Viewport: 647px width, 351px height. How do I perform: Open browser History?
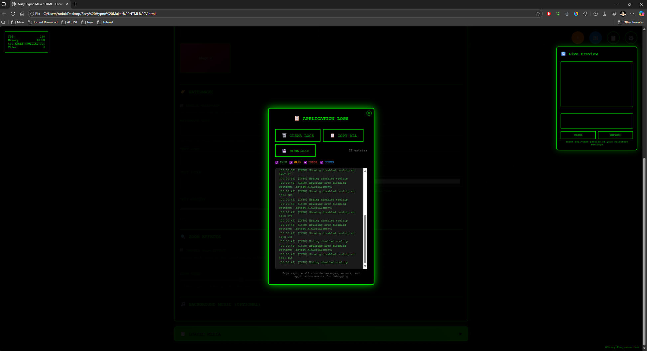[x=595, y=14]
